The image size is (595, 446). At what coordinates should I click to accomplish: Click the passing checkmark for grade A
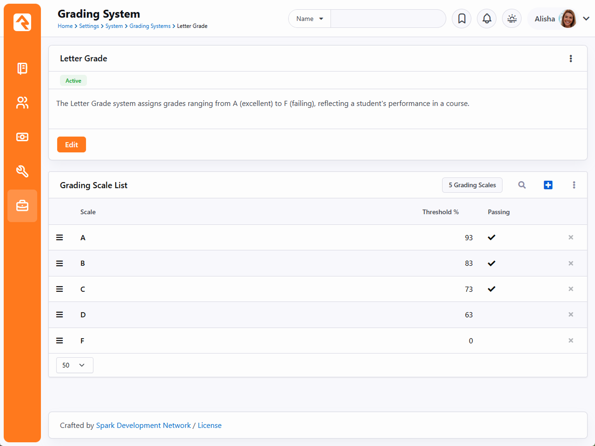coord(491,237)
